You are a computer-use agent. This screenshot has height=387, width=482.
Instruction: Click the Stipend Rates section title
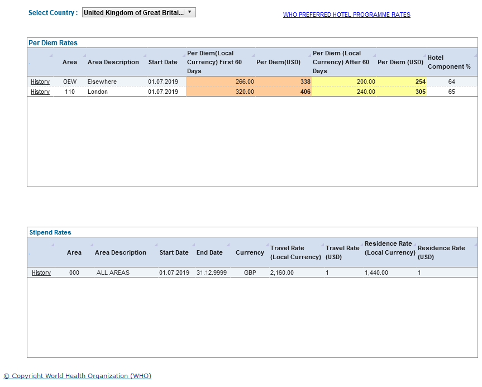tap(50, 232)
